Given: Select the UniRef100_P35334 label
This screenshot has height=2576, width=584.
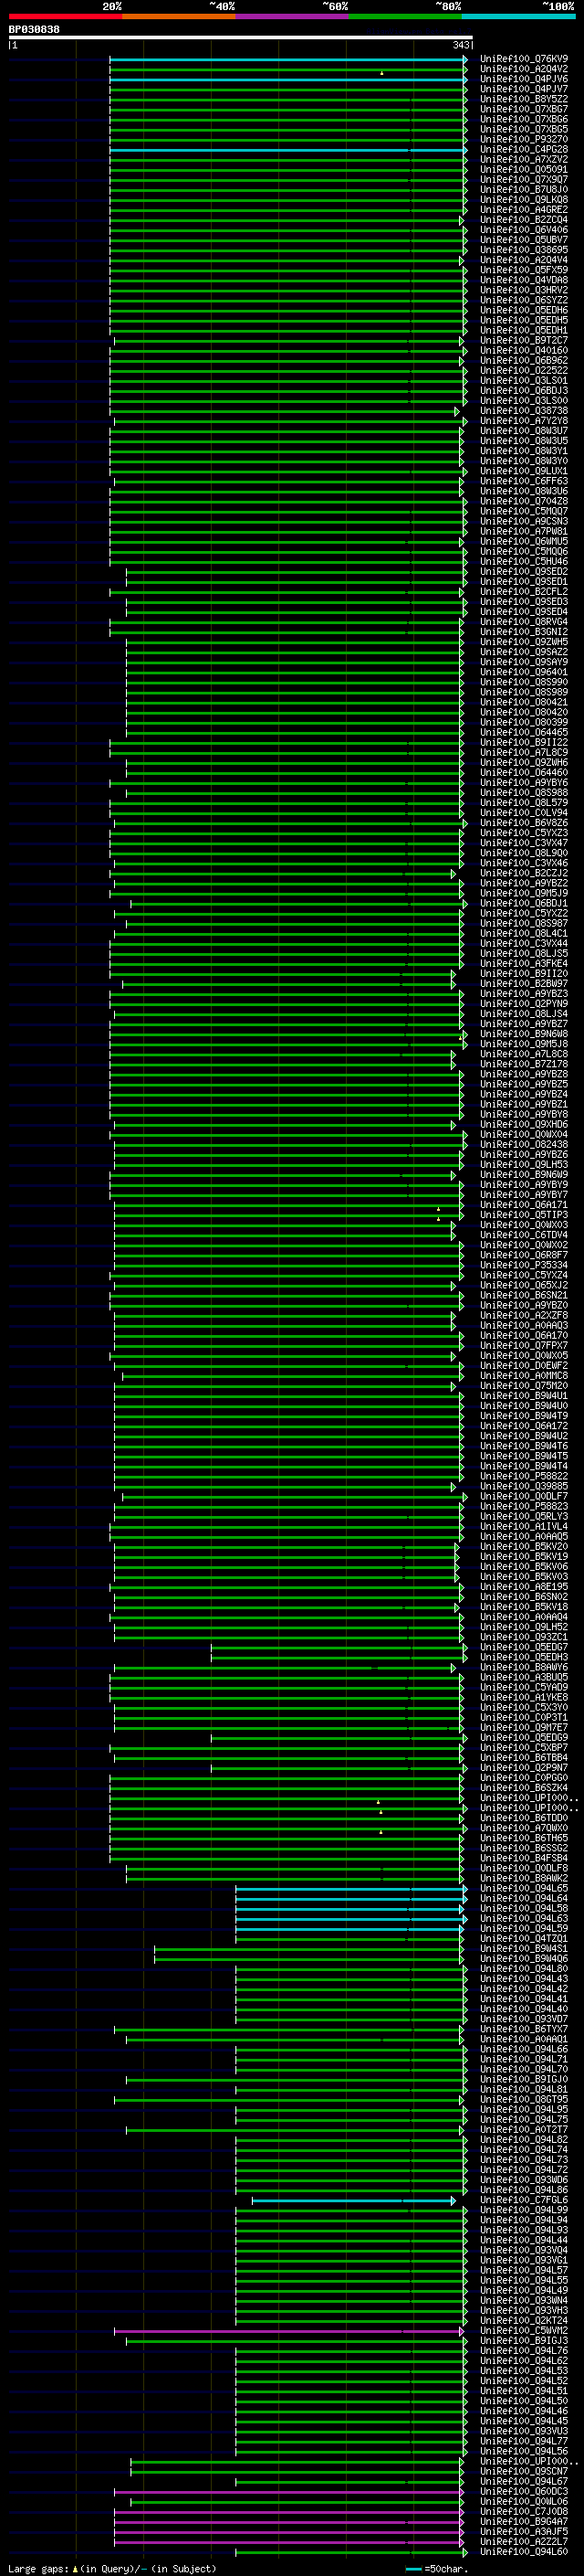Looking at the screenshot, I should coord(524,1265).
